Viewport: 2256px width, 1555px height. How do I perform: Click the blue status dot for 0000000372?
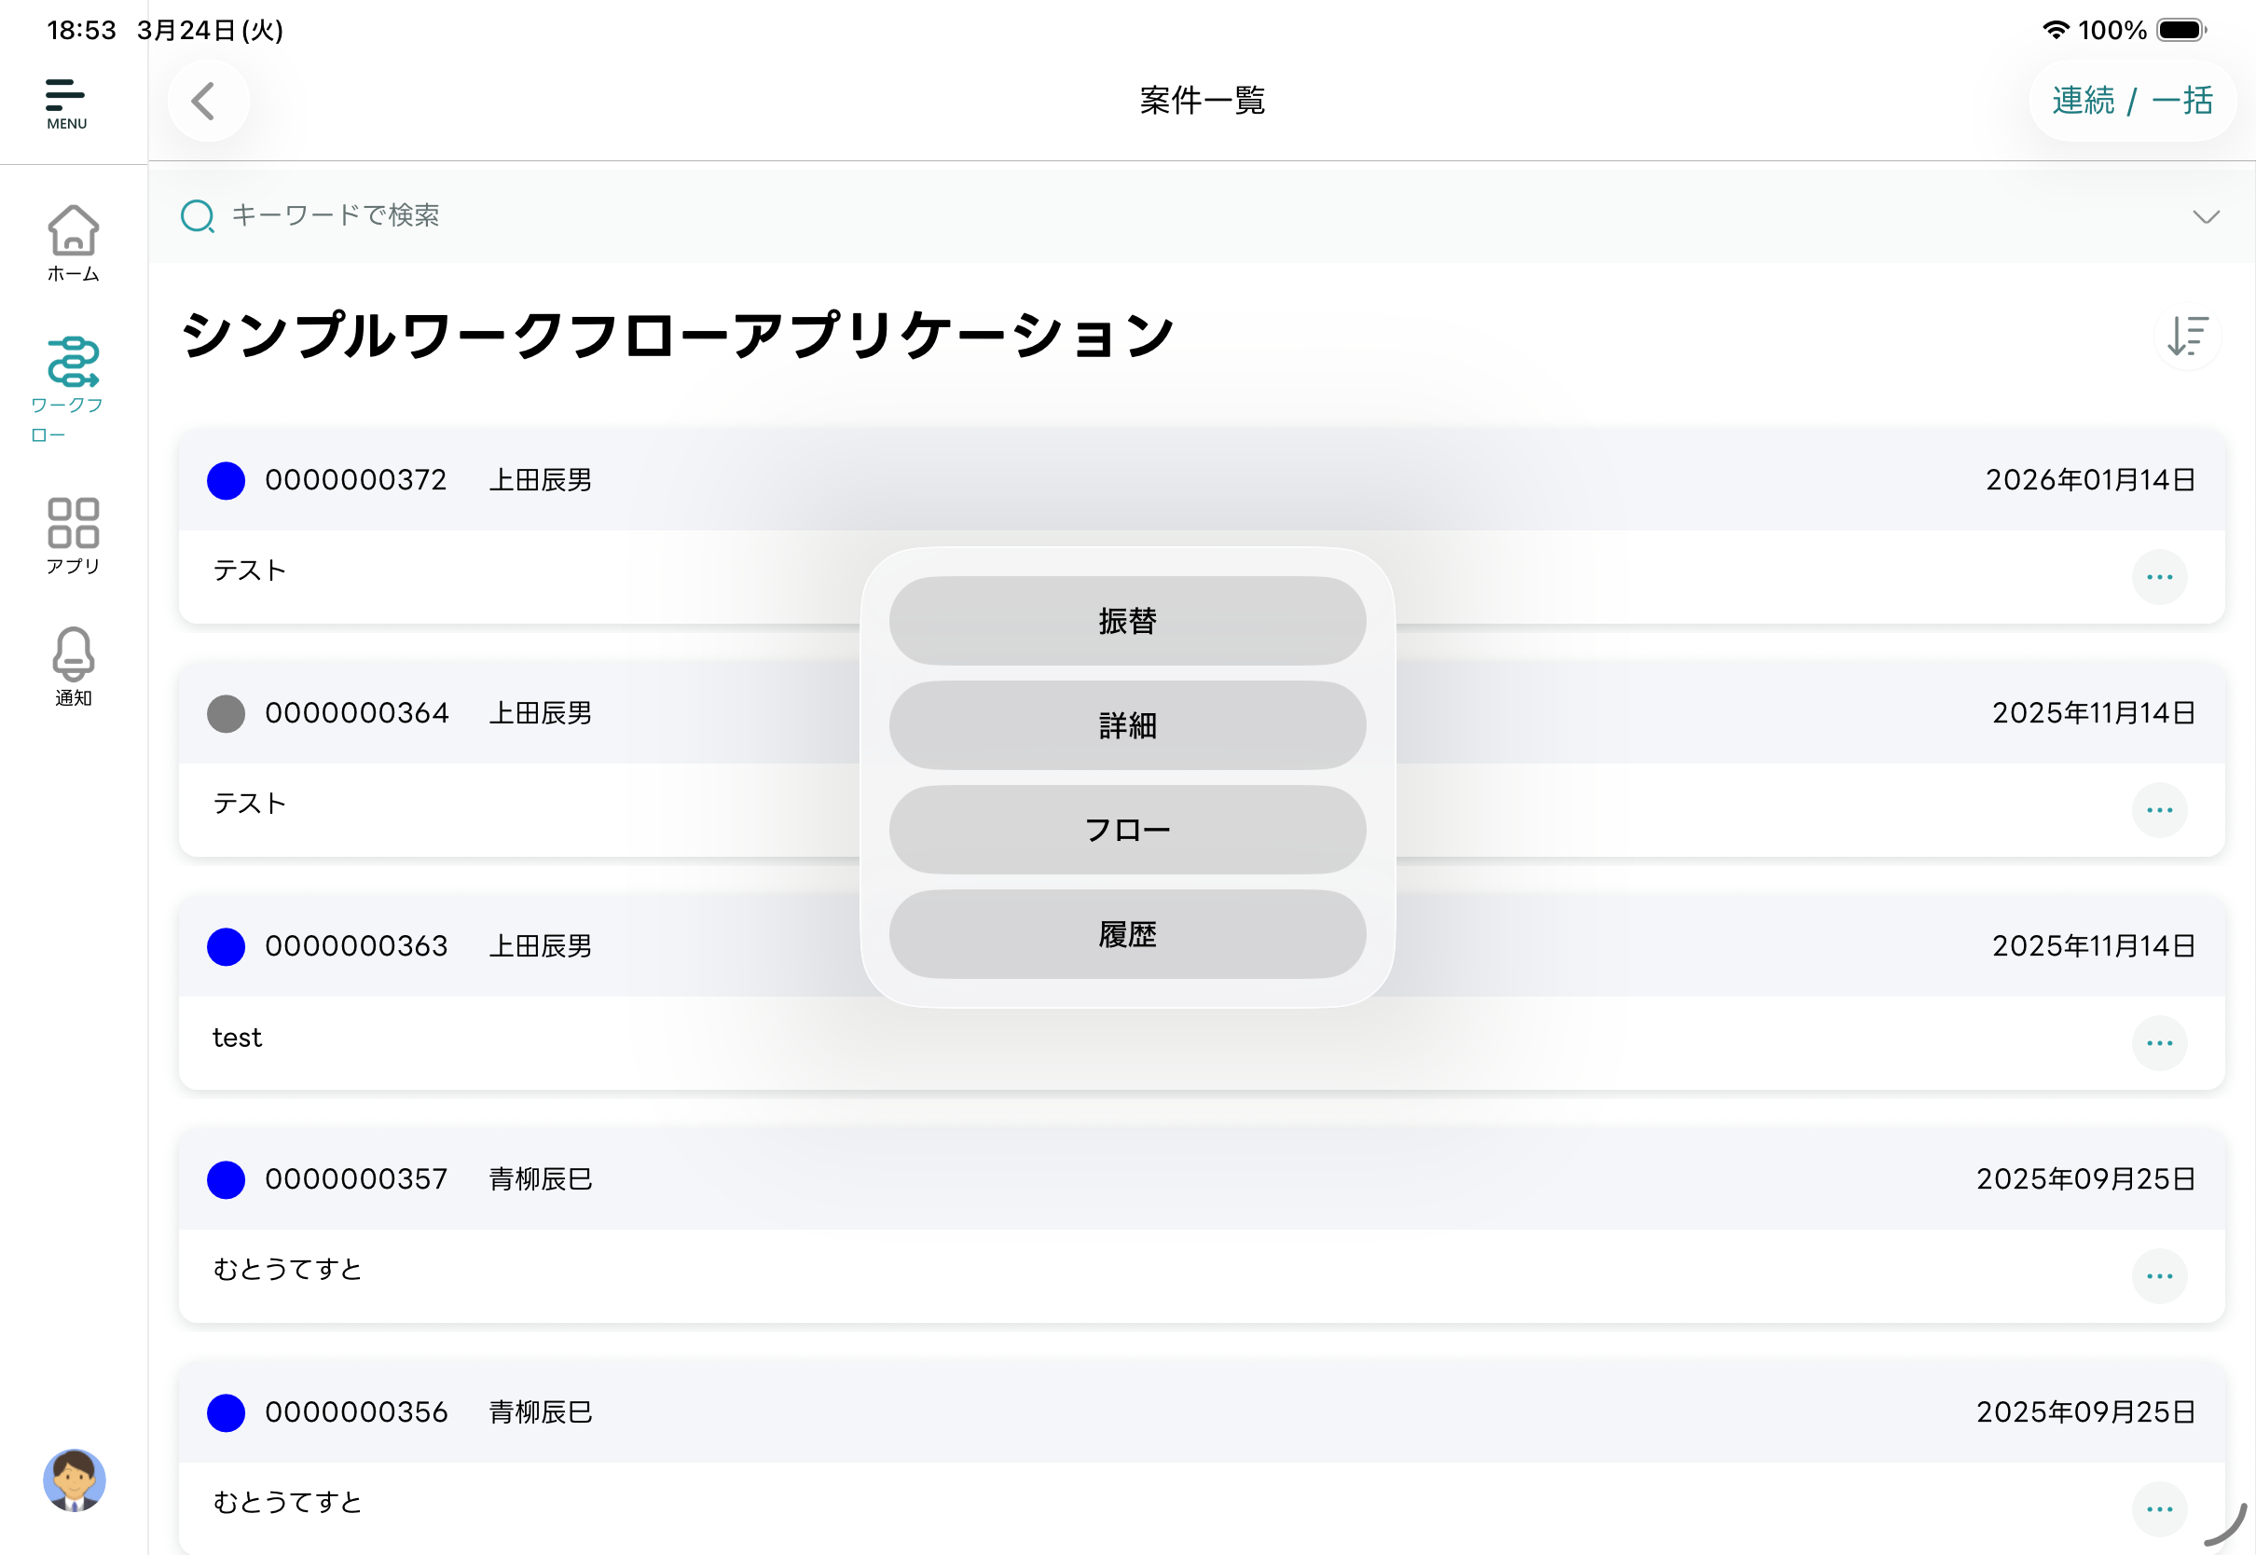point(226,479)
